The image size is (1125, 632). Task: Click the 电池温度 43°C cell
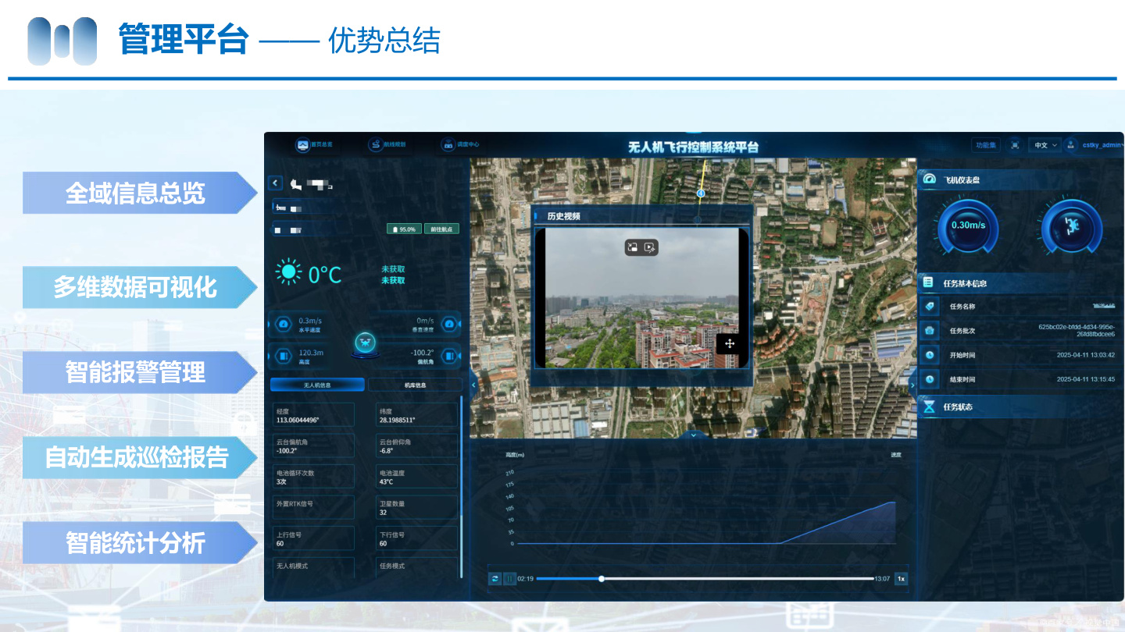pyautogui.click(x=416, y=477)
